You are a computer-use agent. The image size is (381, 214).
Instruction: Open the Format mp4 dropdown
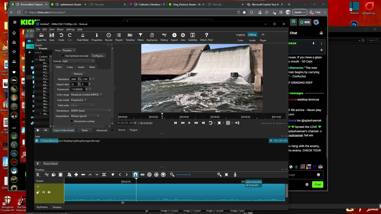[78, 61]
